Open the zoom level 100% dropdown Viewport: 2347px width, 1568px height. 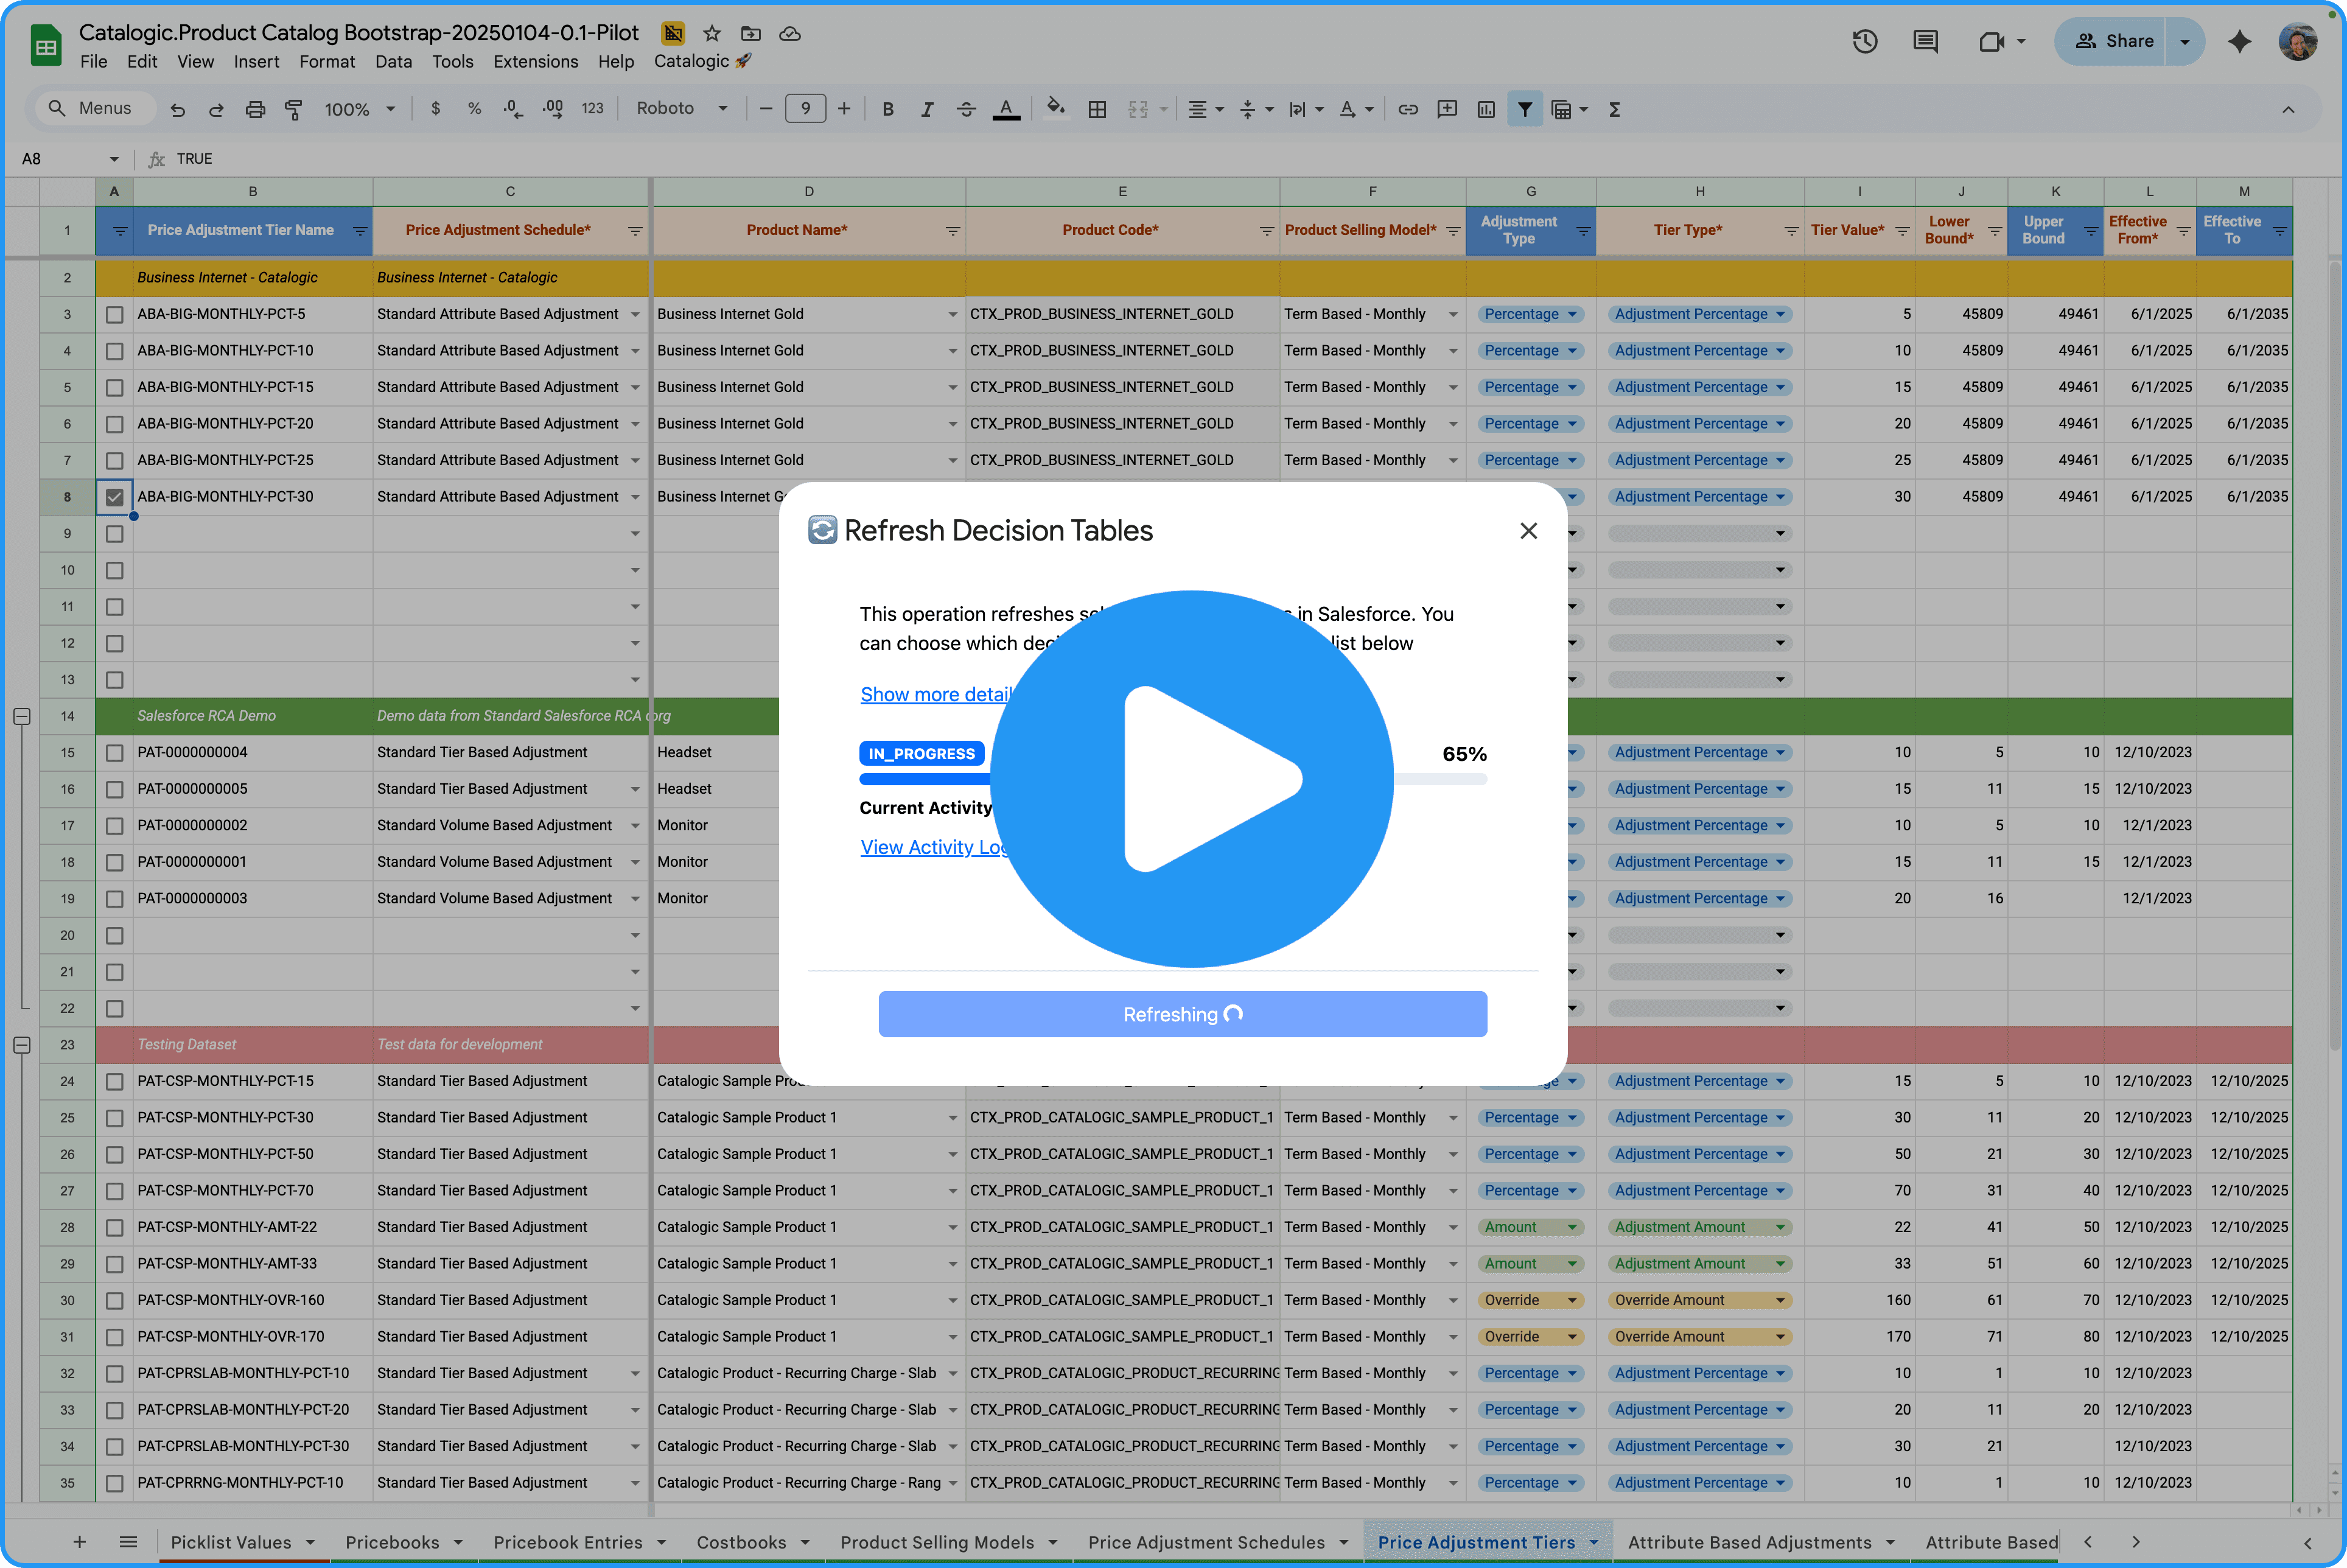[x=359, y=109]
